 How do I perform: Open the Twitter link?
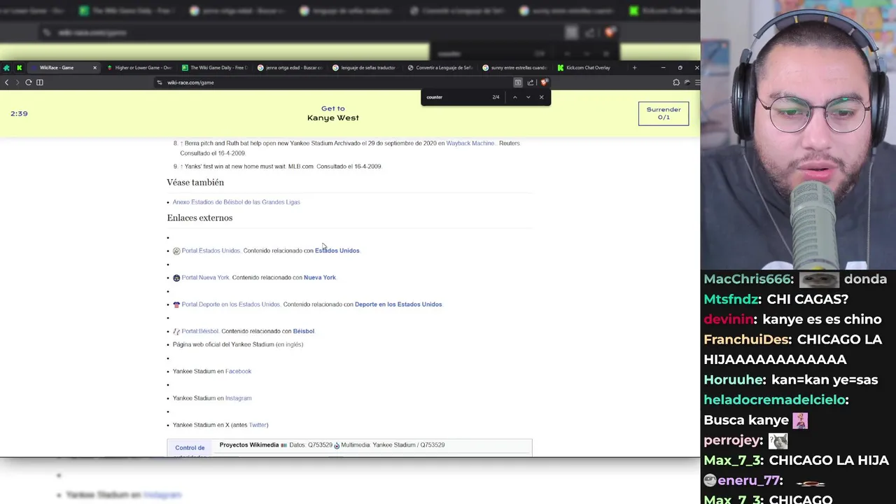tap(258, 425)
